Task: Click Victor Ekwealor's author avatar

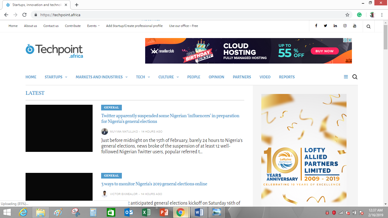Action: click(x=105, y=194)
